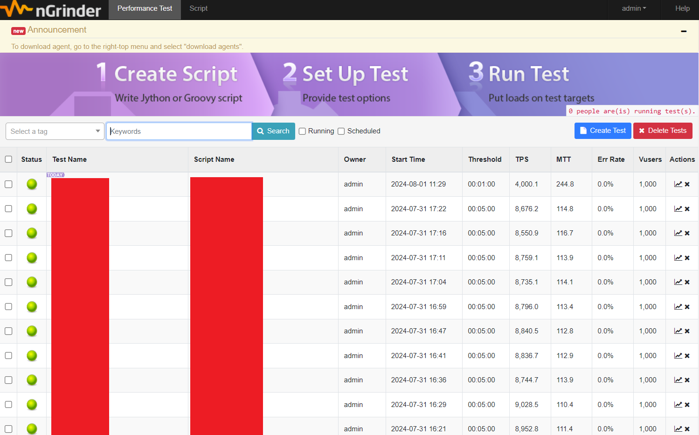
Task: Sort by Owner column header
Action: pyautogui.click(x=355, y=159)
